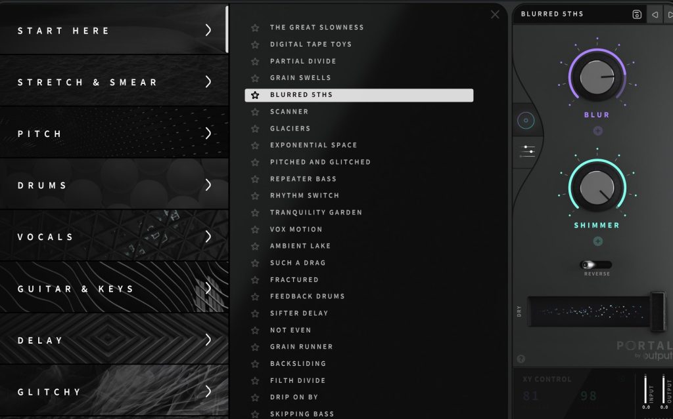This screenshot has width=673, height=419.
Task: Close the preset browser with X
Action: pos(495,14)
